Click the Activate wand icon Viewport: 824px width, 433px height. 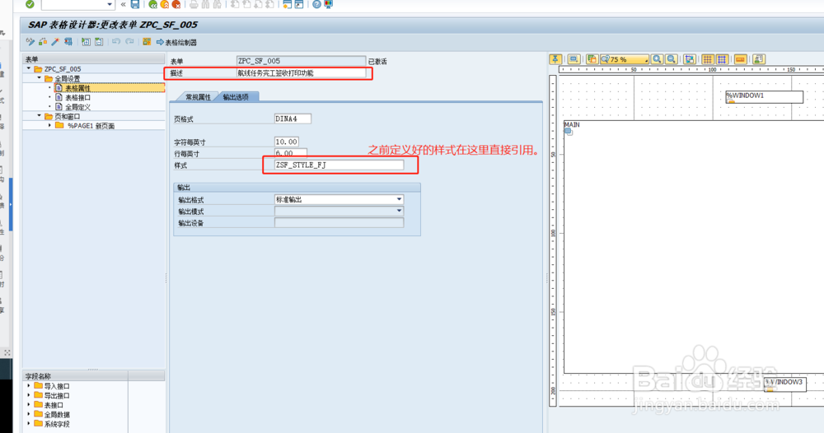click(x=55, y=41)
